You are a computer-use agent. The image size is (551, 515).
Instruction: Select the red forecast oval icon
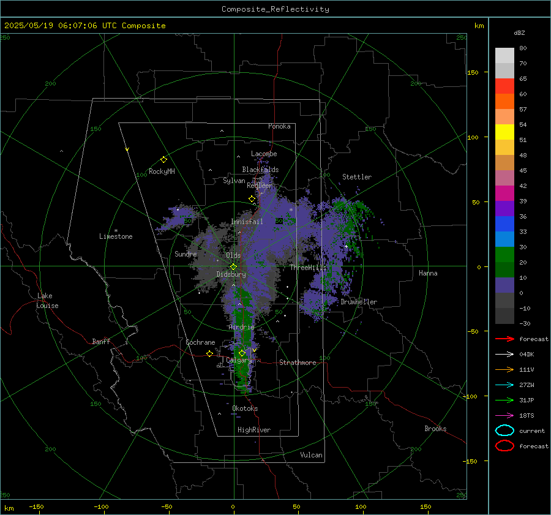(504, 446)
